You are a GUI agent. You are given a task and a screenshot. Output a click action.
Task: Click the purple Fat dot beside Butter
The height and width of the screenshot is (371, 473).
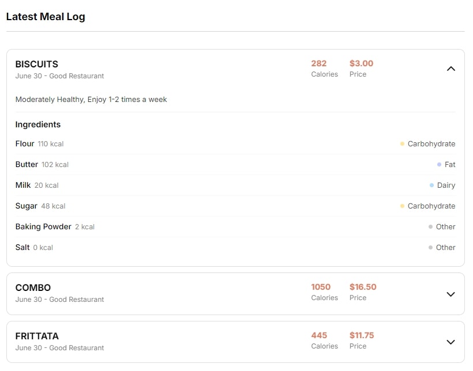[439, 165]
